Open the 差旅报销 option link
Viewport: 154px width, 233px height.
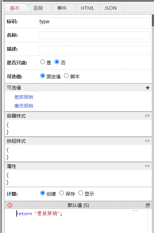[x=24, y=97]
